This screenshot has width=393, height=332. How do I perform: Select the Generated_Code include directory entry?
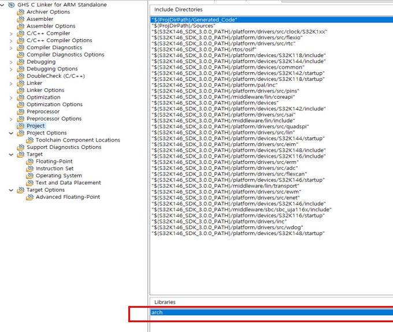pos(272,20)
